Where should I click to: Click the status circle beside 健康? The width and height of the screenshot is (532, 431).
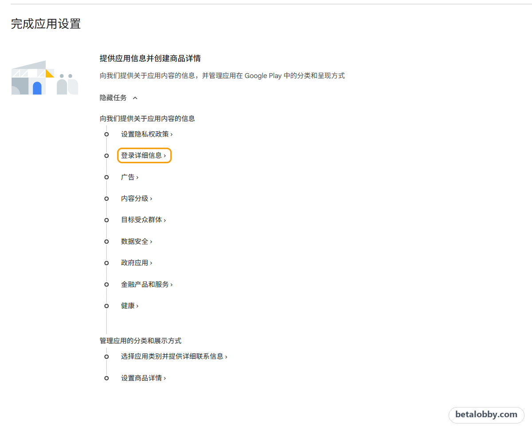106,306
